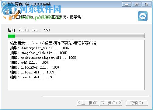Image resolution: width=153 pixels, height=110 pixels.
Task: Minimize the installer window
Action: click(x=127, y=4)
